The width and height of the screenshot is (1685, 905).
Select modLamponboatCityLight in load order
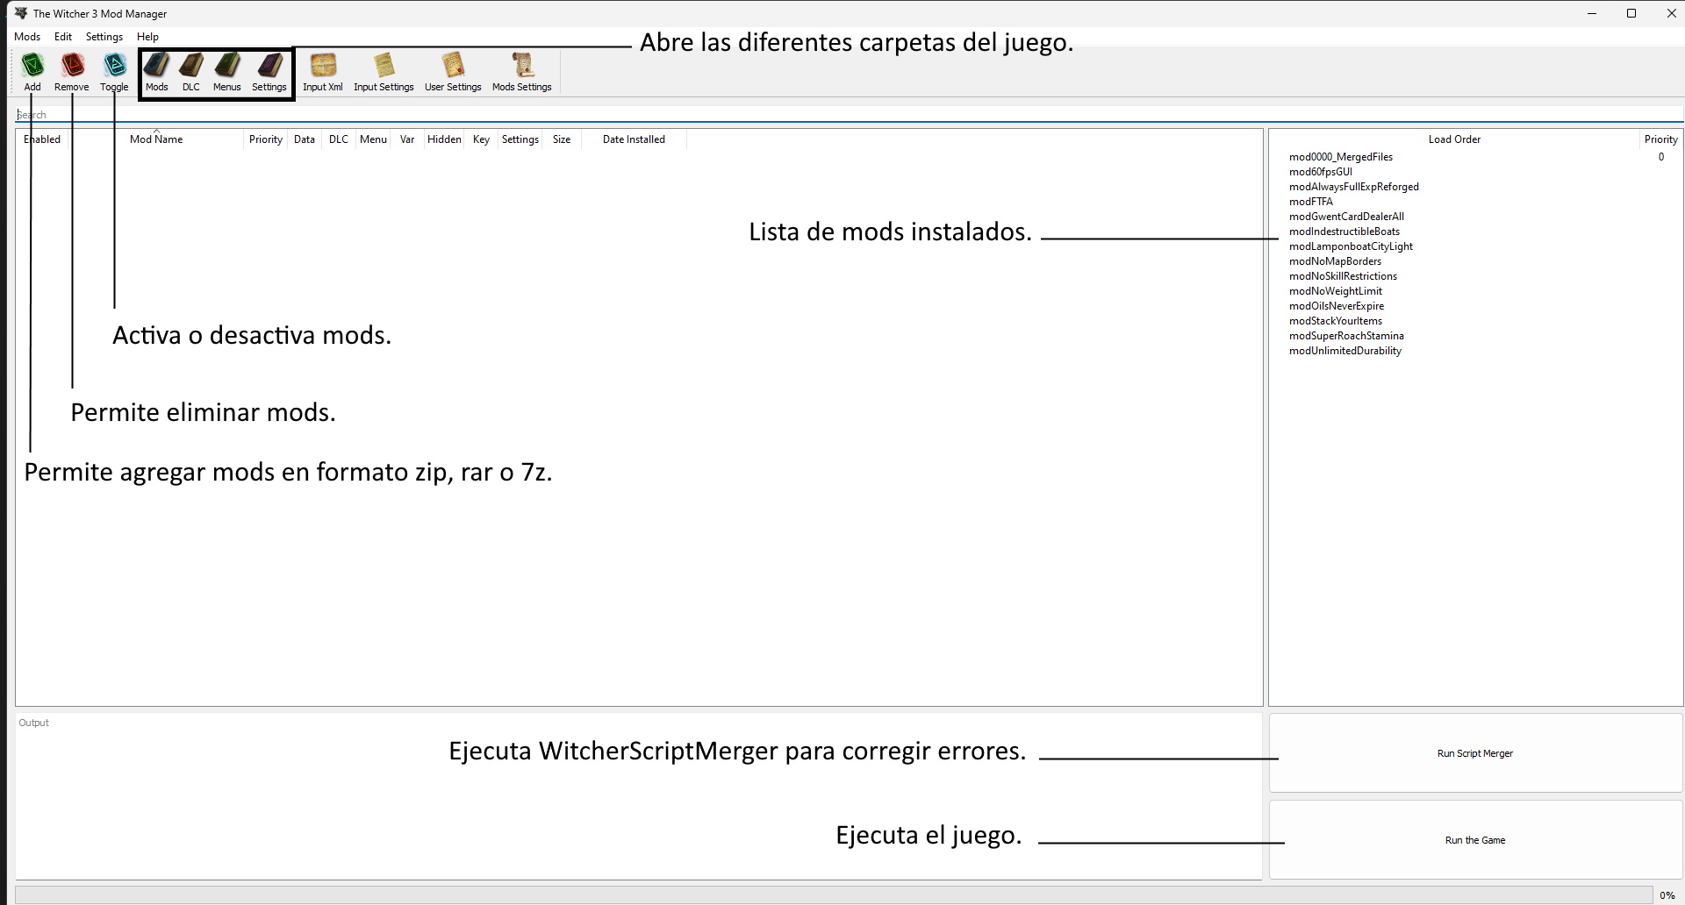tap(1351, 246)
